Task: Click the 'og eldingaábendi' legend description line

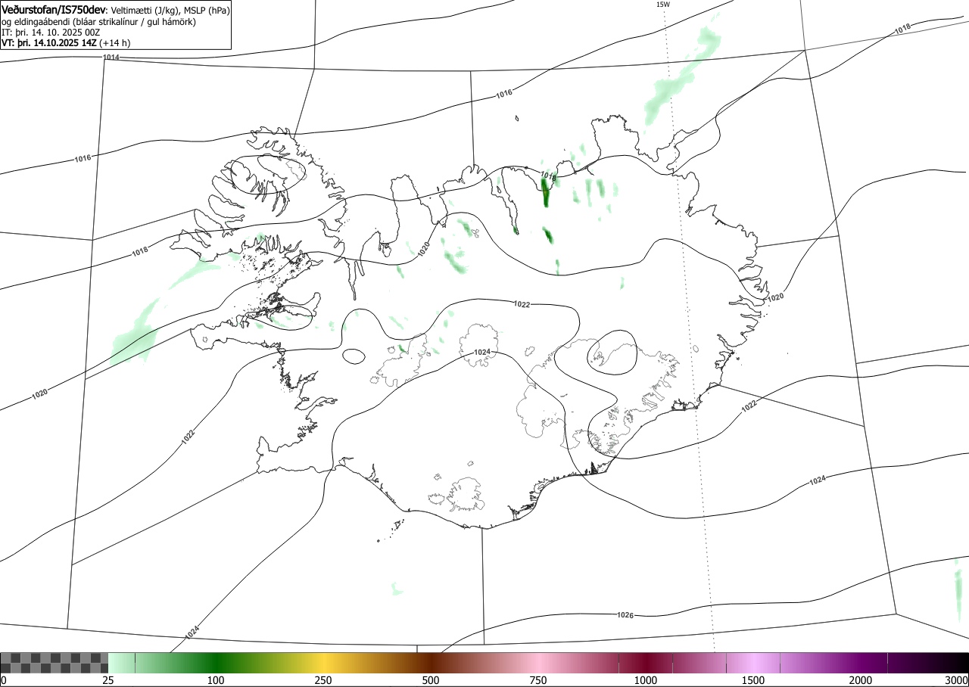Action: click(99, 22)
